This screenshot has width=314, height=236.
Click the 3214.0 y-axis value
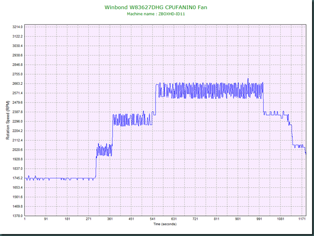point(18,27)
